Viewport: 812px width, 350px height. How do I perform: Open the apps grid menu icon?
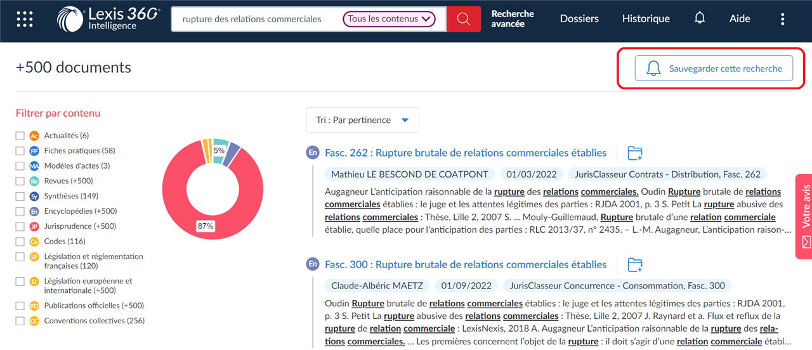tap(24, 19)
